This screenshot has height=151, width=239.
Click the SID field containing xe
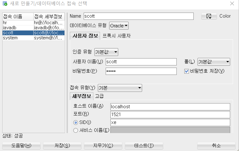tap(170, 122)
